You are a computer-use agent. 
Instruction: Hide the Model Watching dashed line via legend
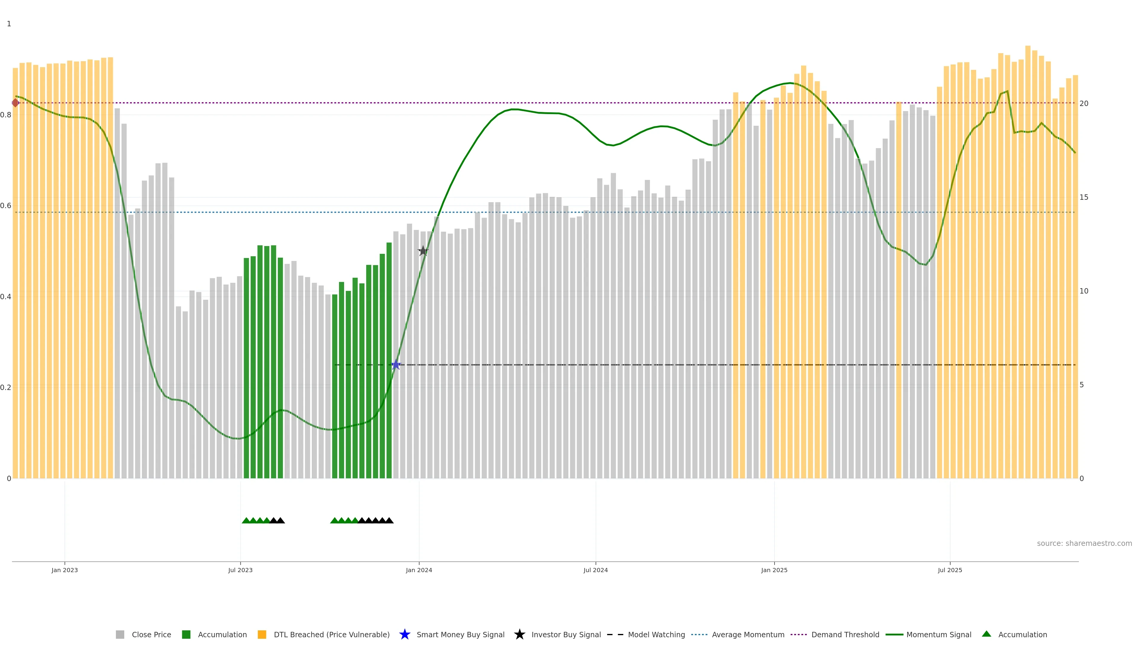point(656,634)
